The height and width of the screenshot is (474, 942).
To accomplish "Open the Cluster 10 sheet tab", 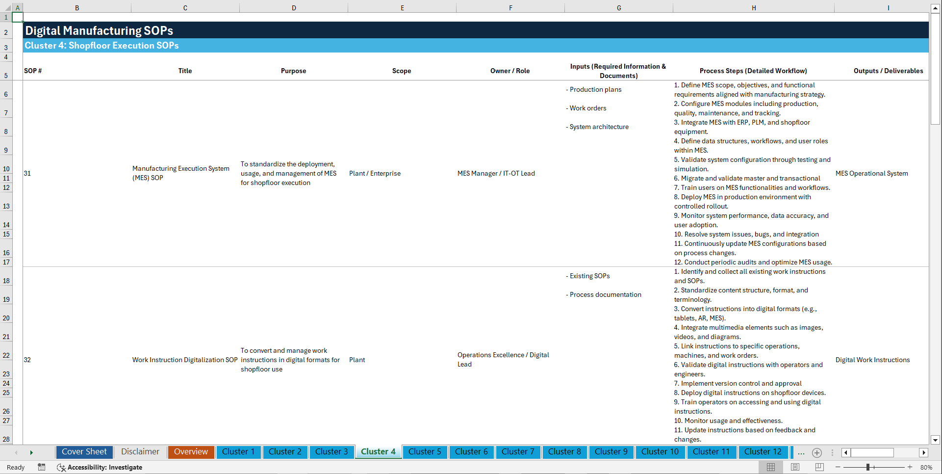I will point(660,452).
